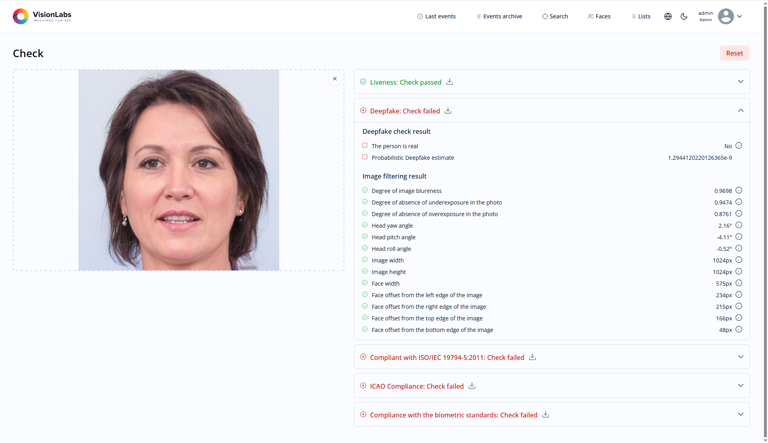Open info for Head yaw angle

(739, 225)
